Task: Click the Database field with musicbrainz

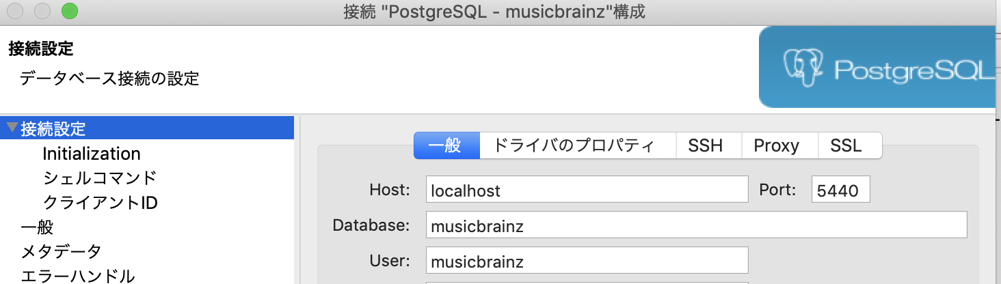Action: click(697, 225)
